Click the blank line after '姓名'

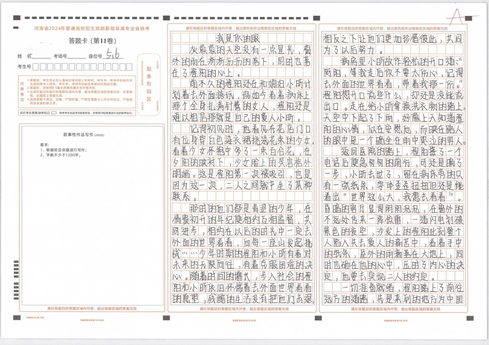click(x=41, y=57)
